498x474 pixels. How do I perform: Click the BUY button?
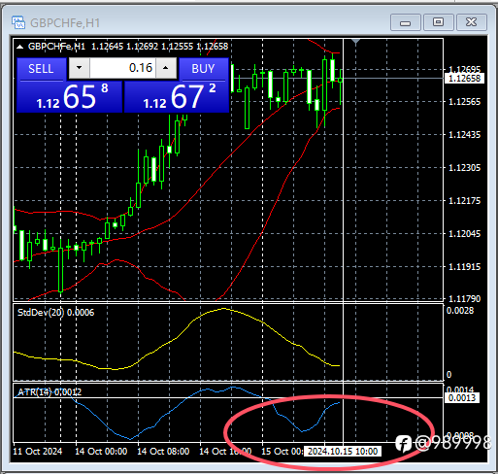(x=204, y=69)
